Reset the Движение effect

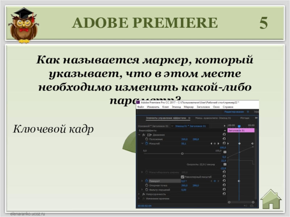click(x=224, y=135)
